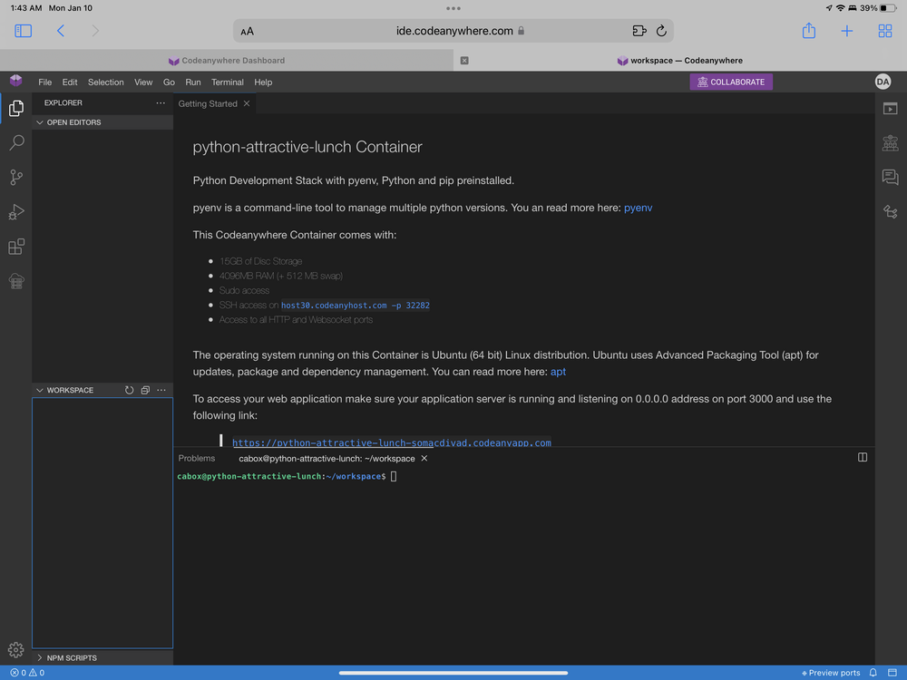Open the chat icon in the right sidebar

point(891,177)
